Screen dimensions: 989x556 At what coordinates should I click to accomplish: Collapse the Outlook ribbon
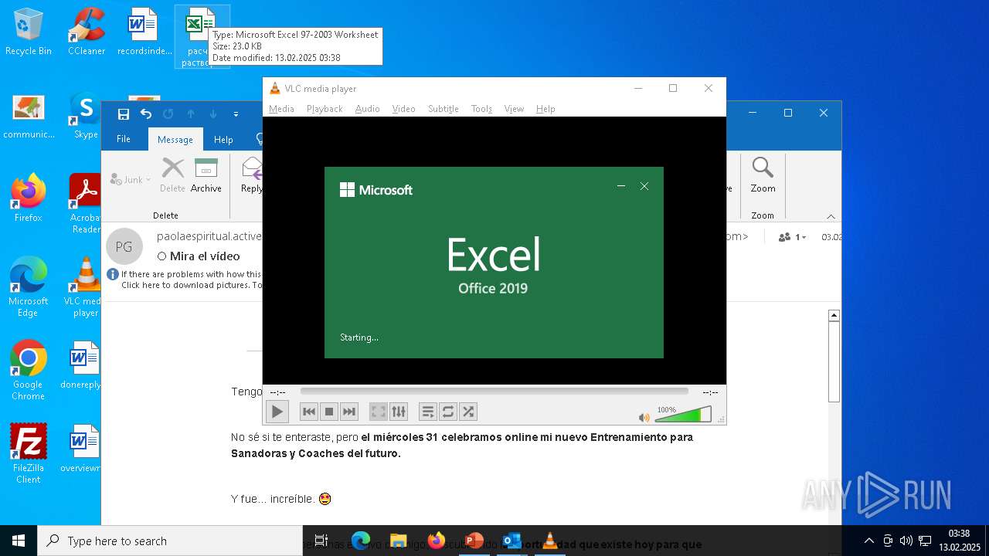(x=831, y=216)
